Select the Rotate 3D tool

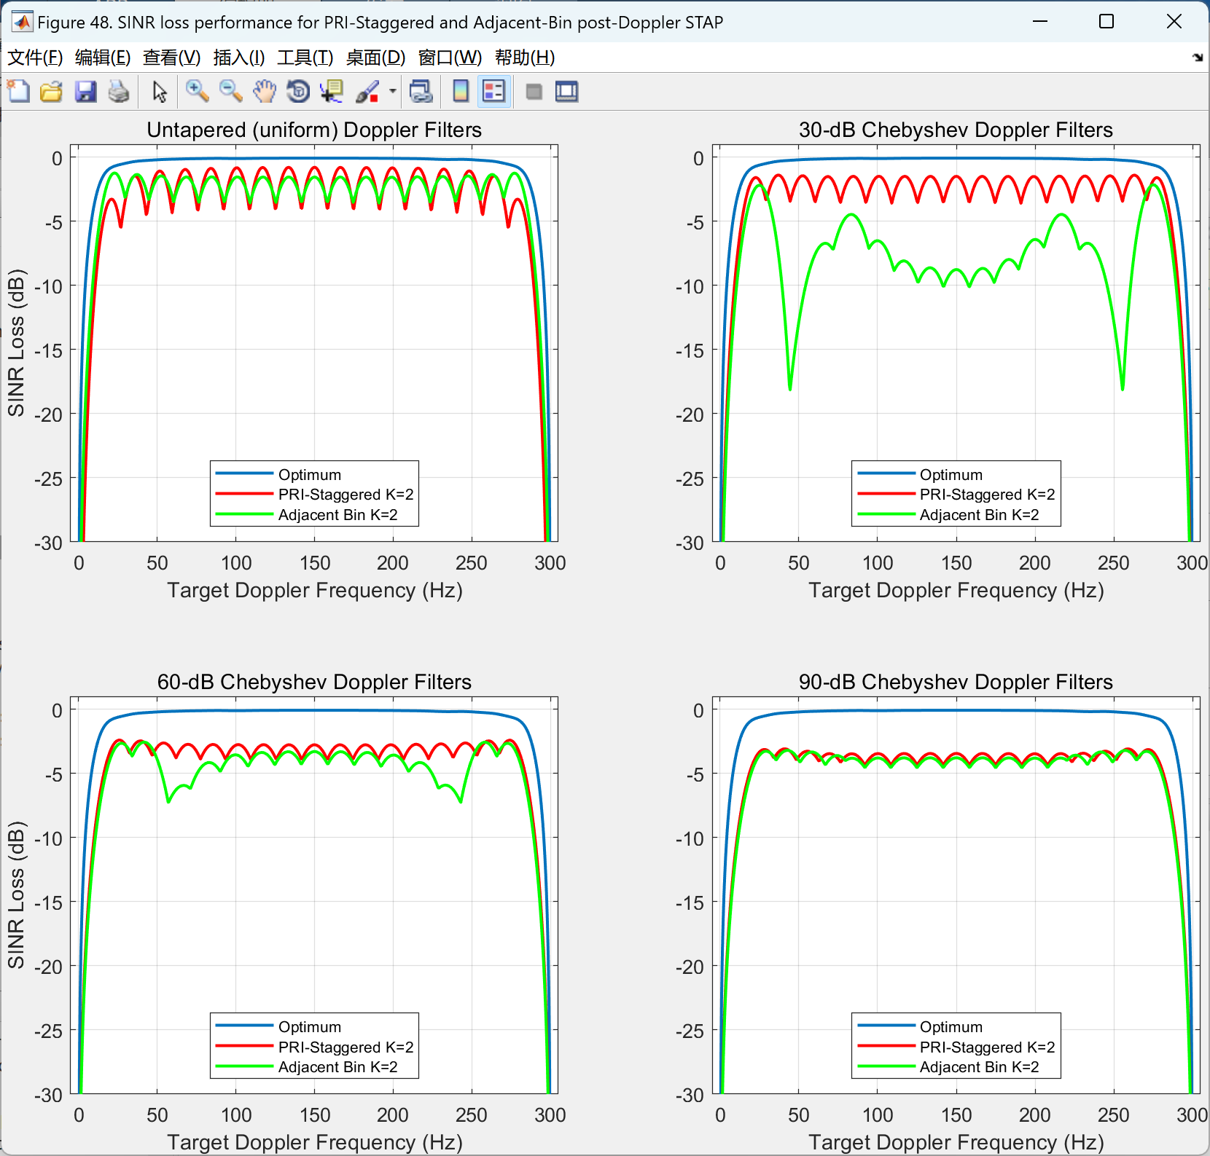(x=298, y=91)
